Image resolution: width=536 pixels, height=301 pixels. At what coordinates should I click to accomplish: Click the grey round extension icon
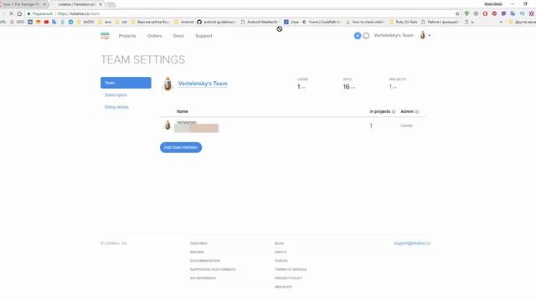click(476, 13)
